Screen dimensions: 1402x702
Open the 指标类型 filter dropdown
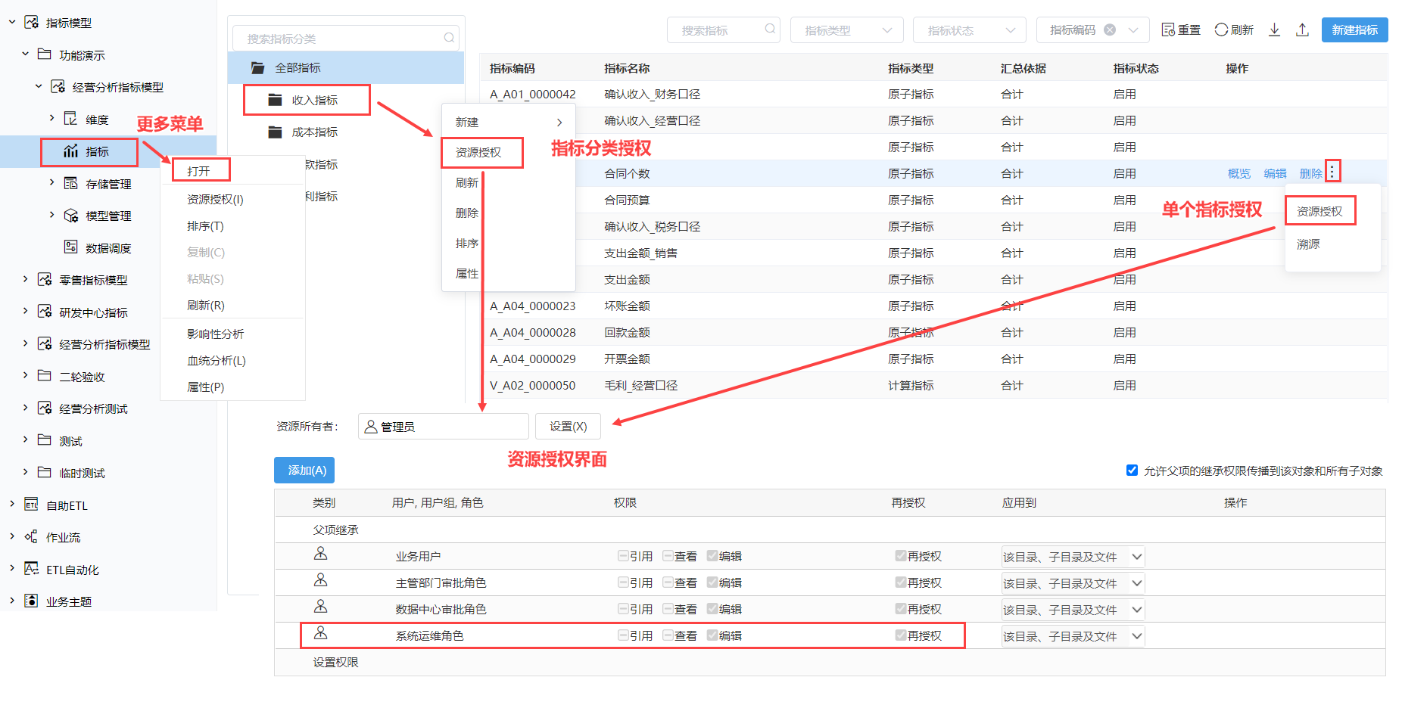pyautogui.click(x=846, y=30)
